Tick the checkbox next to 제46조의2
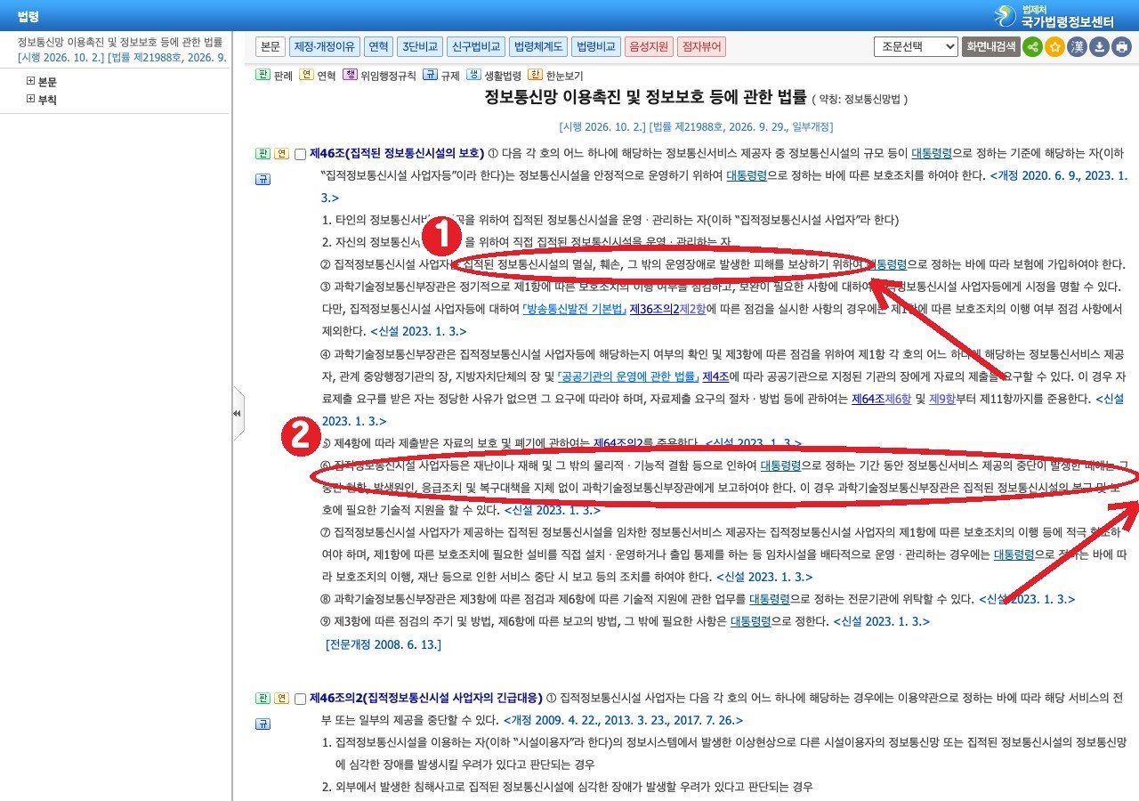Screen dimensions: 1139x801 300,699
